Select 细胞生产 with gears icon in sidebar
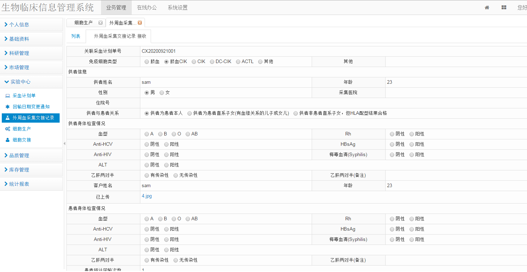 coord(21,129)
